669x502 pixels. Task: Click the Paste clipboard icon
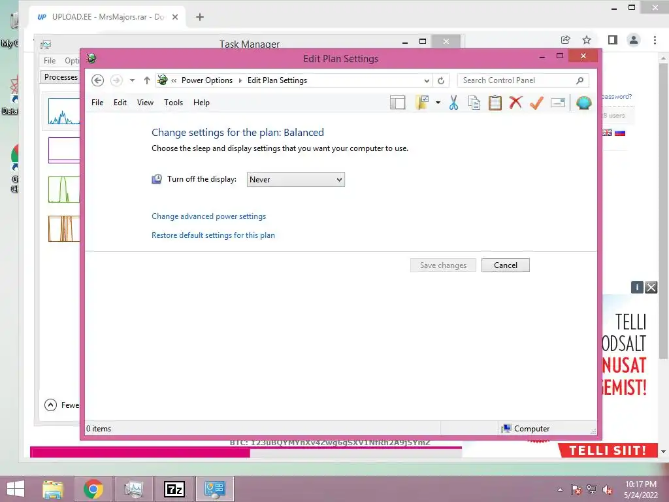click(495, 103)
